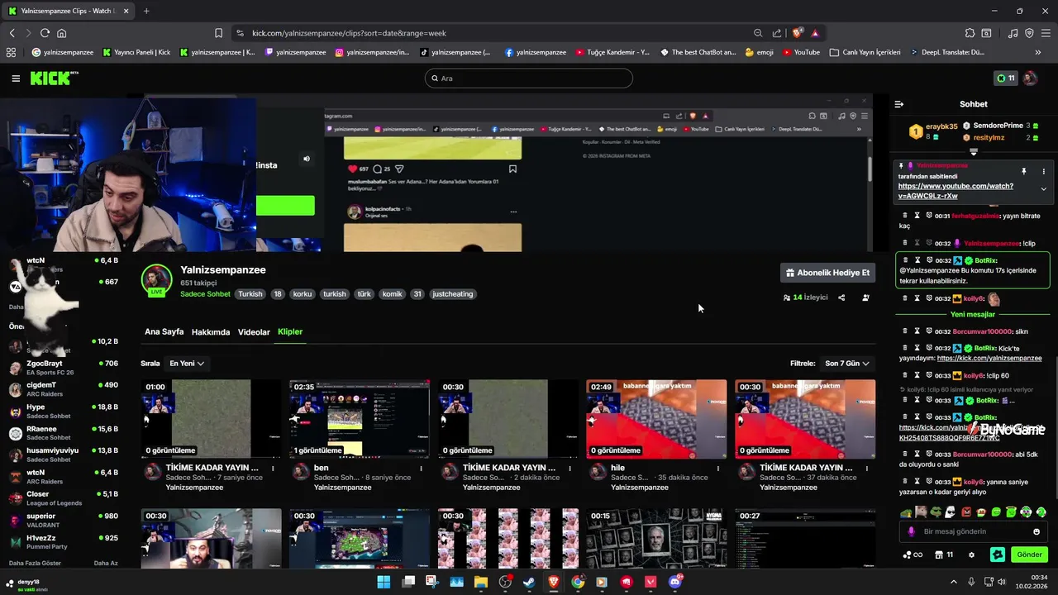Open chat settings gear
The image size is (1058, 595).
click(972, 555)
